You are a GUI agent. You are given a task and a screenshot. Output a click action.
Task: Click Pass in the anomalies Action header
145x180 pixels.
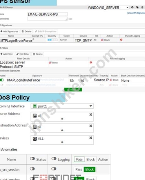79,160
